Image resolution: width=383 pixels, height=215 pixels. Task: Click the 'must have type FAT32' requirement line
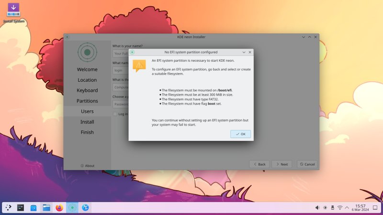[x=190, y=99]
